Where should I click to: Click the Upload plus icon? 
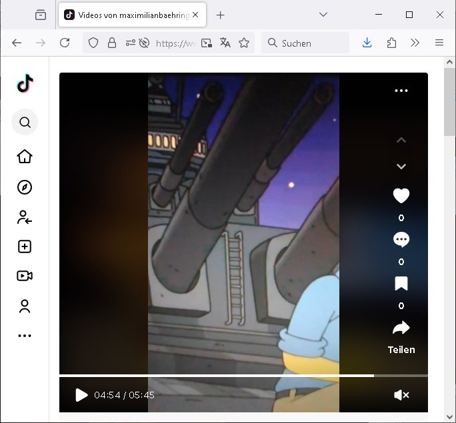pos(25,246)
